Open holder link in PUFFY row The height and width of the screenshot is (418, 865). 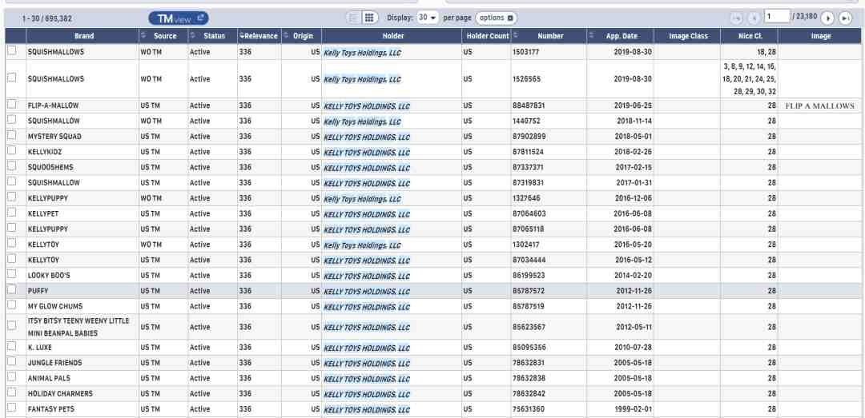367,291
